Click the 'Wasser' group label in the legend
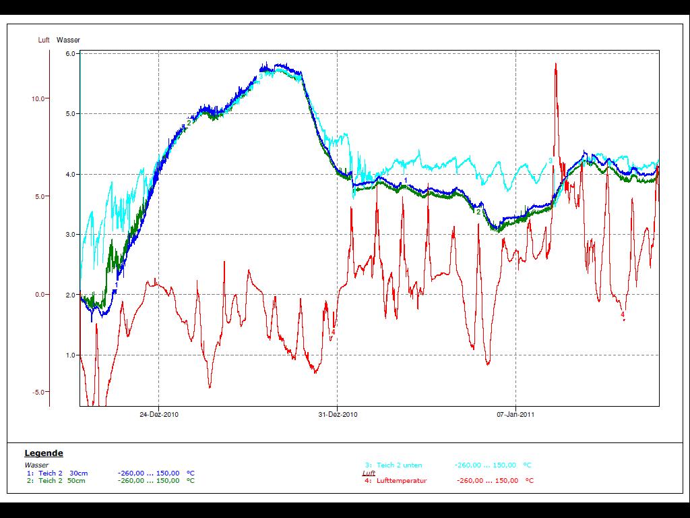 click(x=36, y=465)
